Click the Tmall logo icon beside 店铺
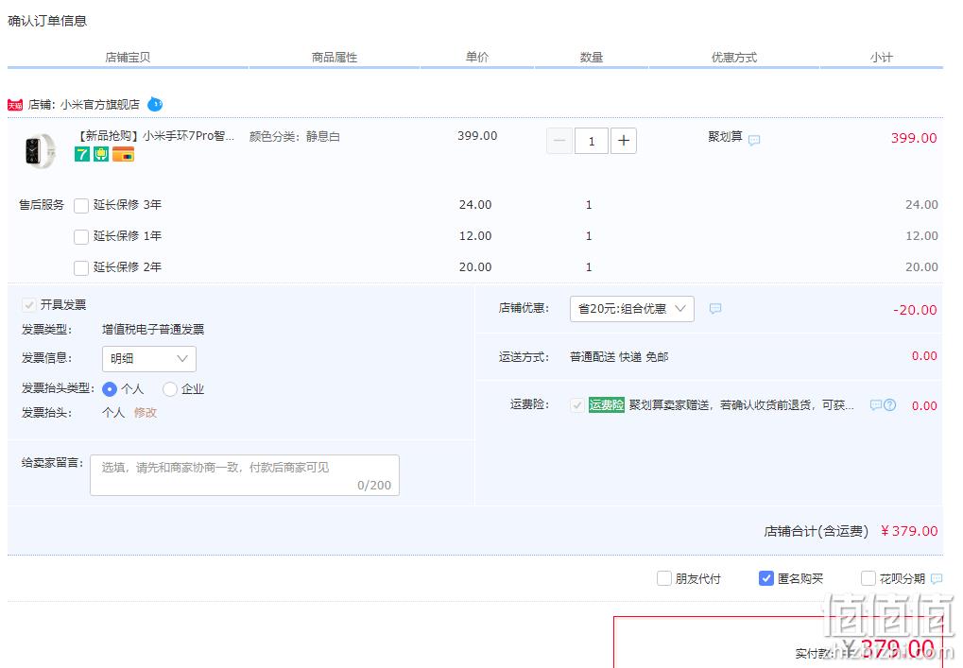 pos(15,105)
